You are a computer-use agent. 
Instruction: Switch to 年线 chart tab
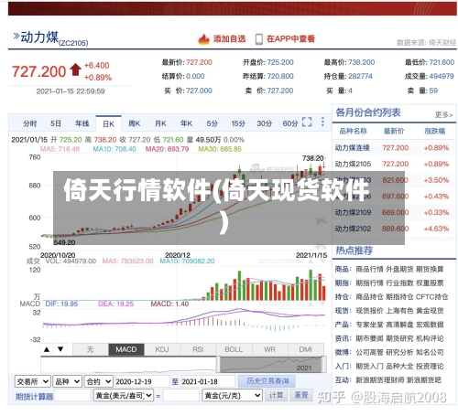[x=82, y=123]
